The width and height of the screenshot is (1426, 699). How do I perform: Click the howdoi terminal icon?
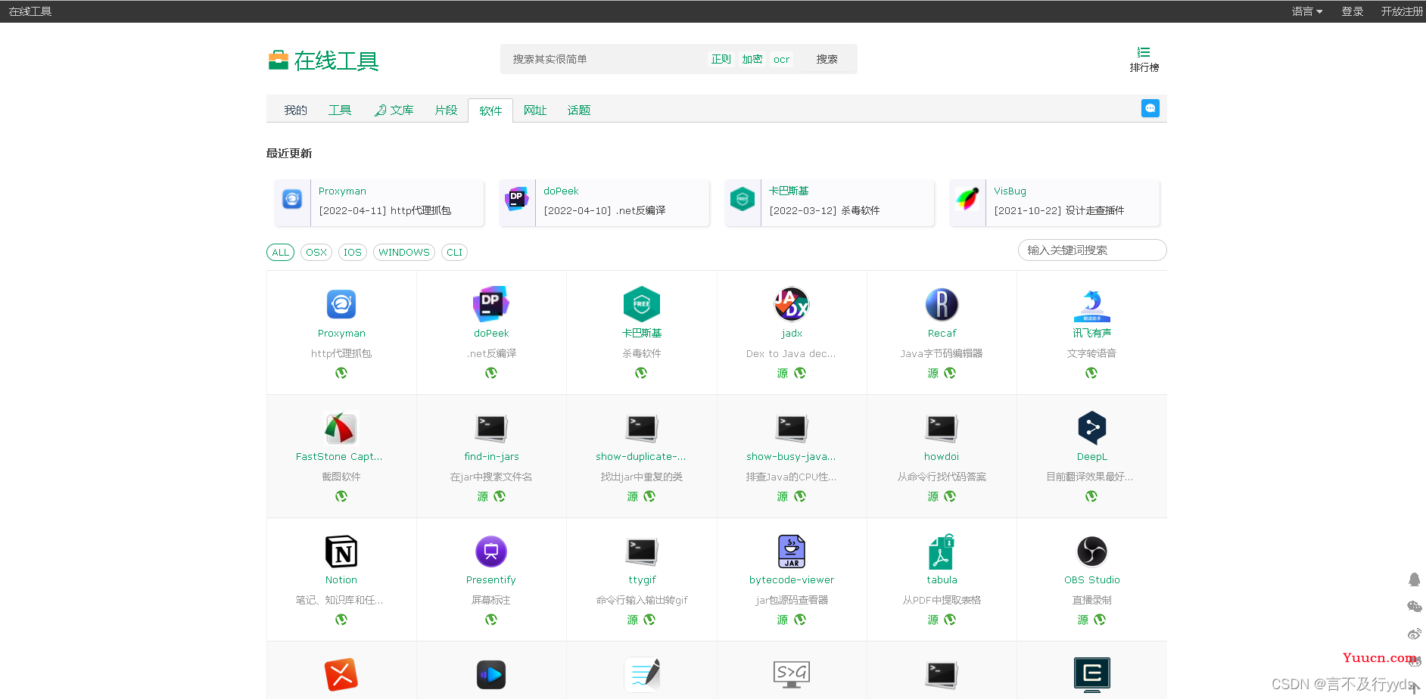pyautogui.click(x=942, y=428)
